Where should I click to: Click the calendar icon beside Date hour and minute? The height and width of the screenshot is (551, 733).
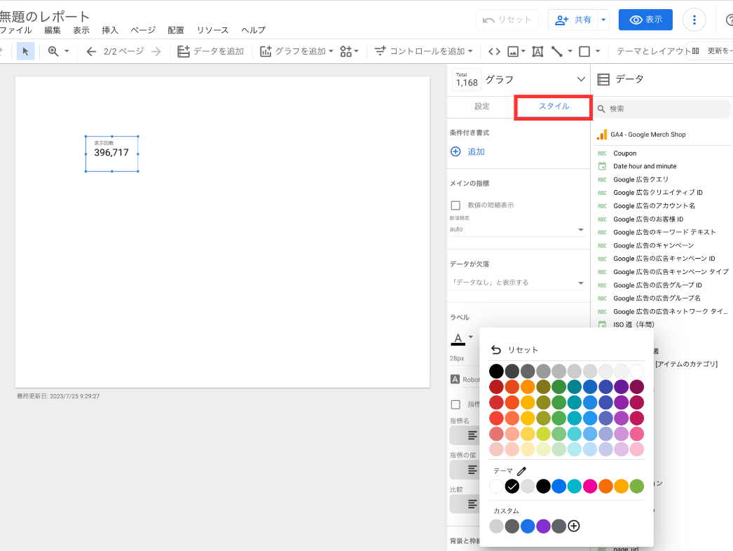(602, 166)
